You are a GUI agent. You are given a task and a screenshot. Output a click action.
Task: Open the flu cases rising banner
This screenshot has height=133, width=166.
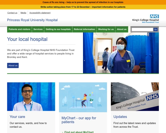[83, 2]
